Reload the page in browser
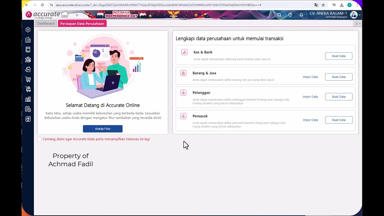This screenshot has width=384, height=216. 42,5
